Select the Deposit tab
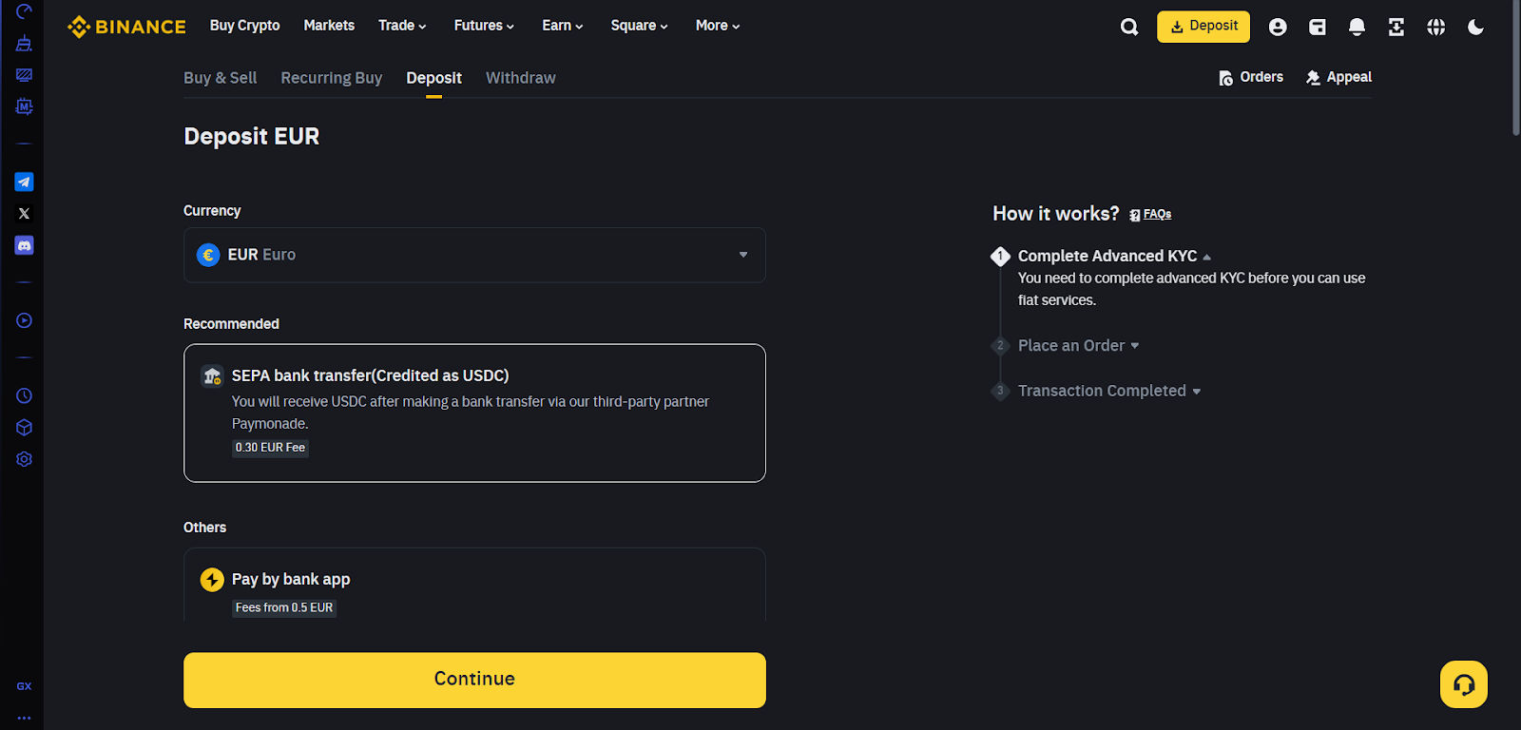Screen dimensions: 1521x730 coord(433,78)
